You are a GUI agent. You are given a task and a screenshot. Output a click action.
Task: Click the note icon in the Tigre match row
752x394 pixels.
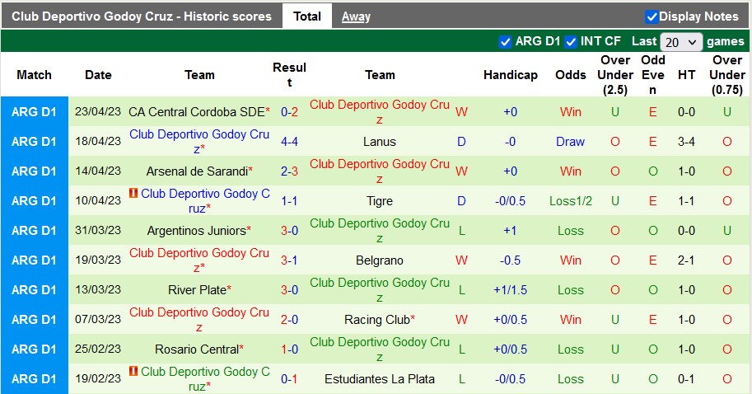[x=133, y=194]
